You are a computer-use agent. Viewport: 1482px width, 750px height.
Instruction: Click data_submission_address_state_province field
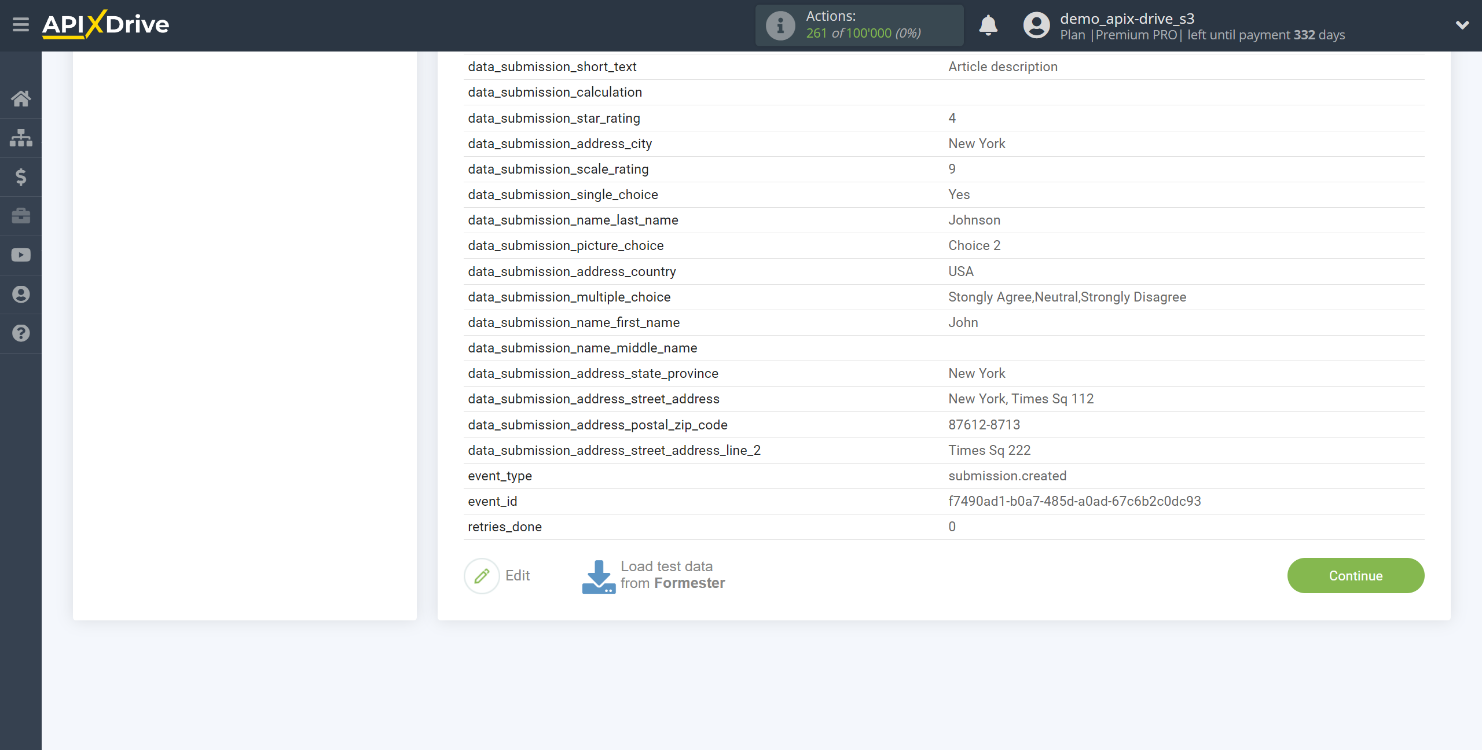coord(593,373)
